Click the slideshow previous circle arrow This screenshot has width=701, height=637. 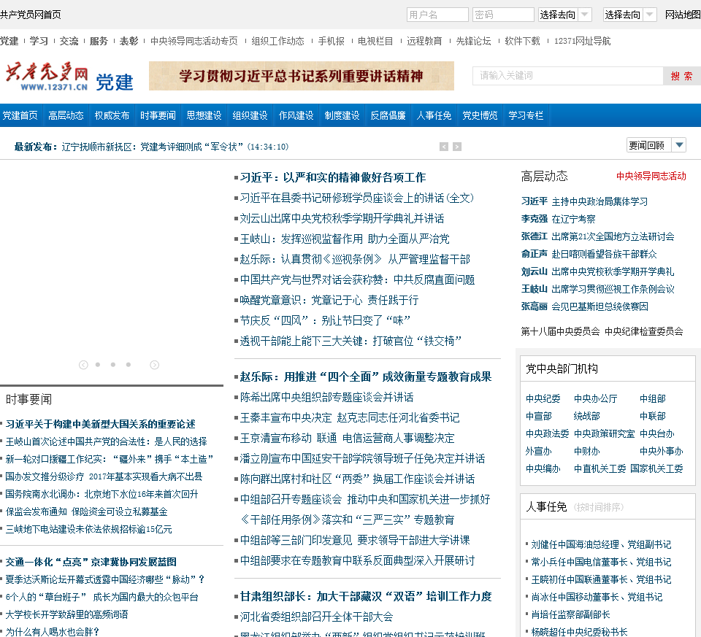[83, 365]
